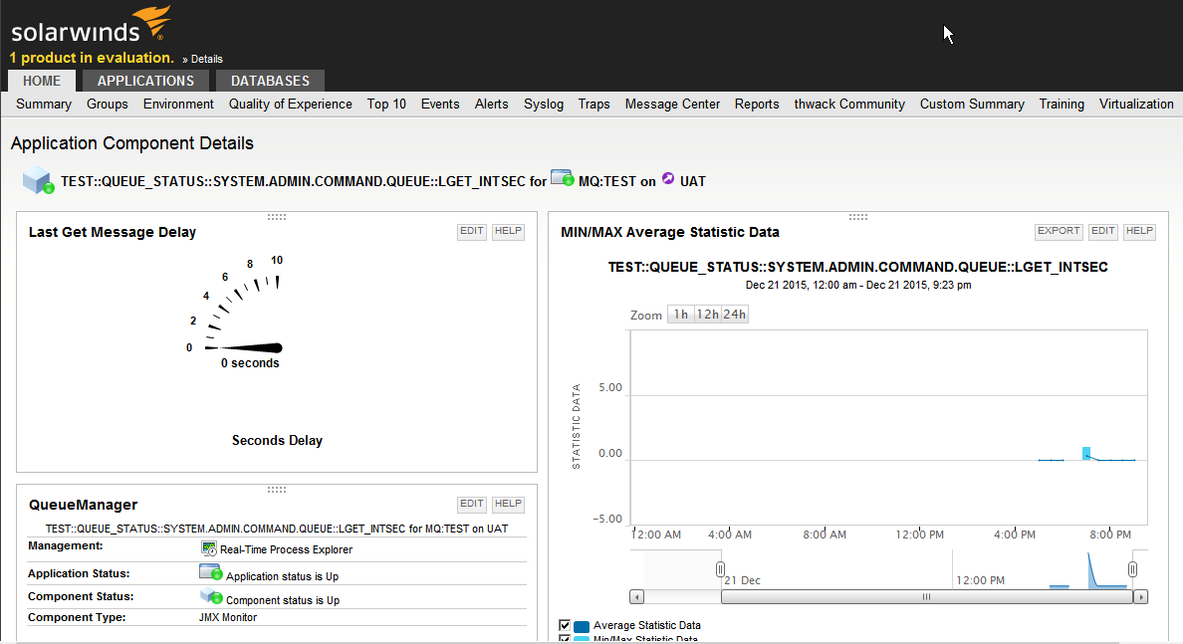Set chart zoom to 1h

(x=680, y=315)
